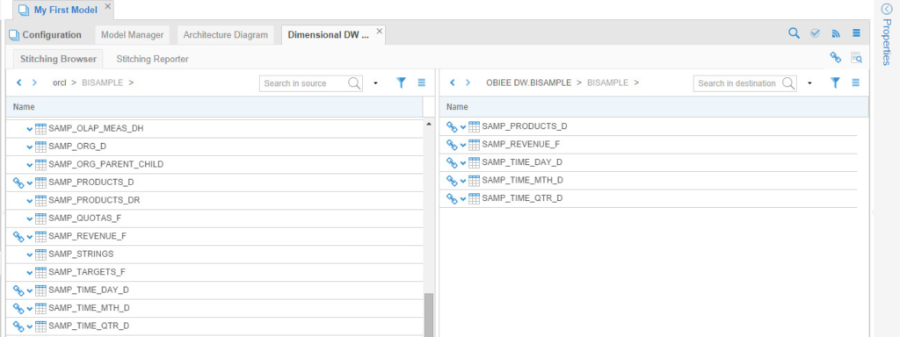Expand the SAMP_ORG_PARENT_CHILD table node

(x=30, y=165)
